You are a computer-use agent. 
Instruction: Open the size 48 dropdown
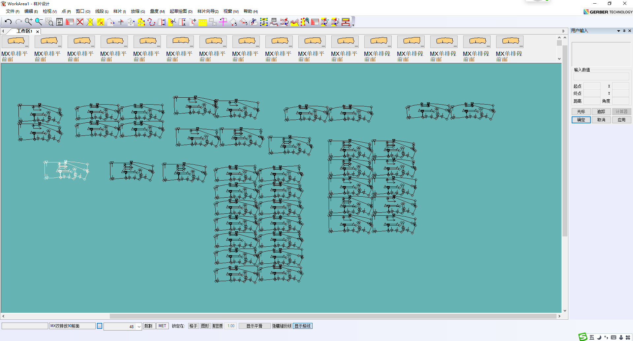139,327
